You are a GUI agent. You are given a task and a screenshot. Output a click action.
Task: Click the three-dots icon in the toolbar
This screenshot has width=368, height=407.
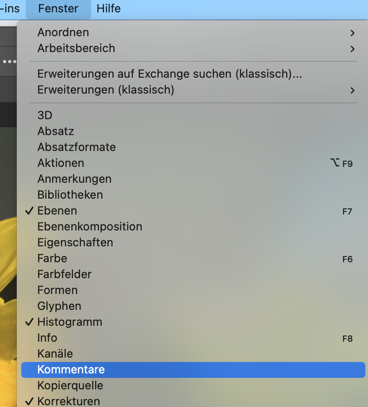(9, 62)
